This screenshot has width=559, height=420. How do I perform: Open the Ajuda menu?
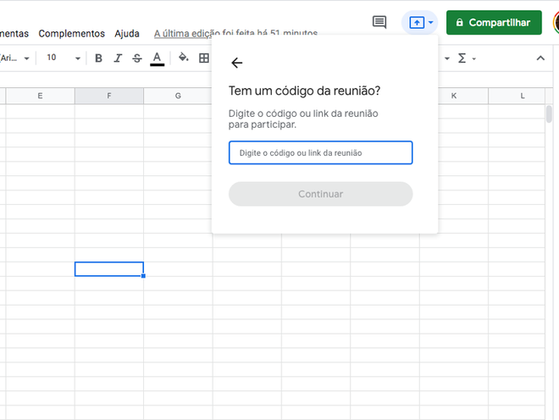[127, 34]
